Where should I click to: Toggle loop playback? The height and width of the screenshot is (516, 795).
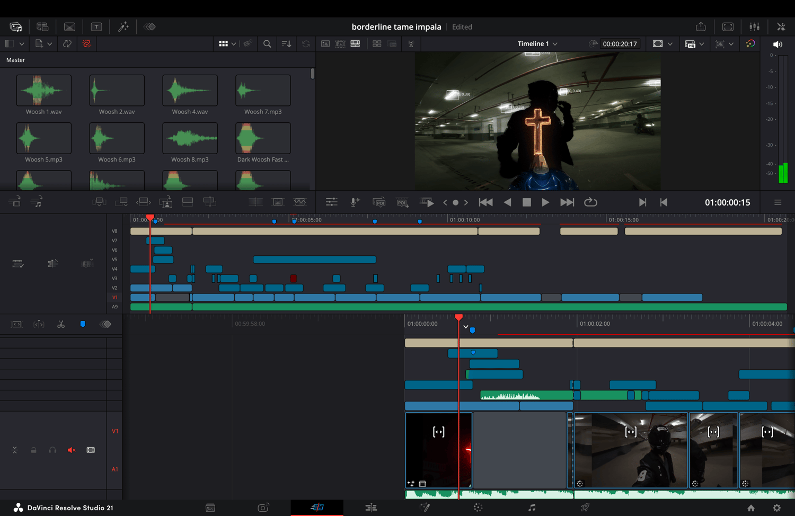[590, 202]
